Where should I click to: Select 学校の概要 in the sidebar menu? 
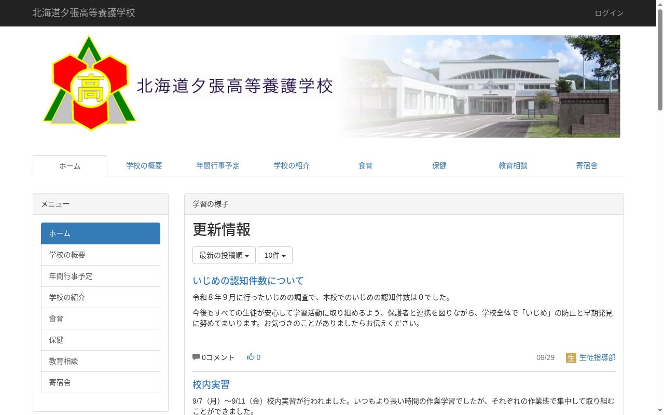pos(101,255)
